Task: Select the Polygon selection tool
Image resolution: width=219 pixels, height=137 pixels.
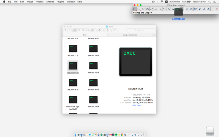Action: click(143, 9)
